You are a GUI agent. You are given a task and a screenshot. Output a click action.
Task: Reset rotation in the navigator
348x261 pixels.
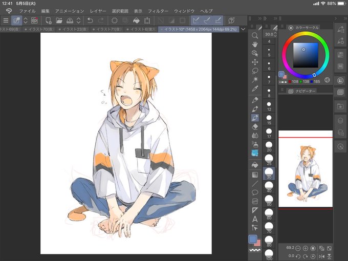point(313,256)
